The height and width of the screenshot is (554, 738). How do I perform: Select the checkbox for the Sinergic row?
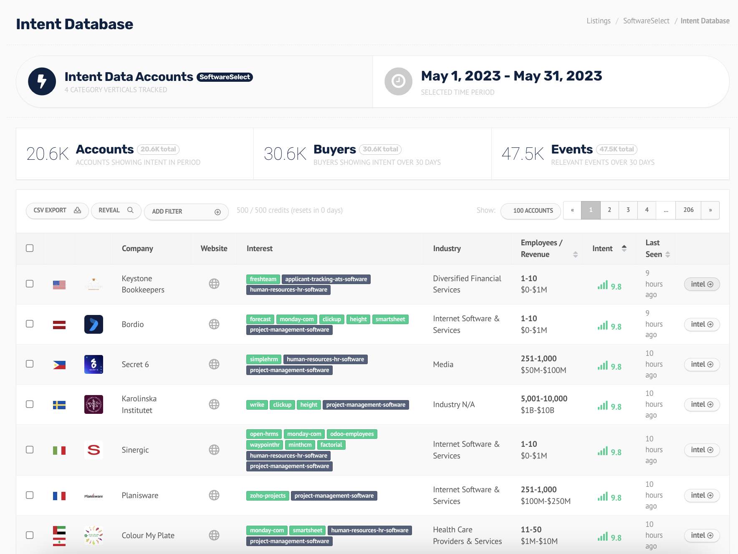[30, 450]
